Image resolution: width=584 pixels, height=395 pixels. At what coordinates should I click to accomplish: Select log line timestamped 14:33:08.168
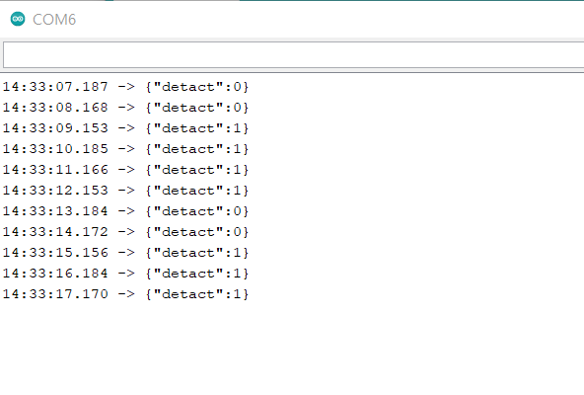tap(125, 108)
